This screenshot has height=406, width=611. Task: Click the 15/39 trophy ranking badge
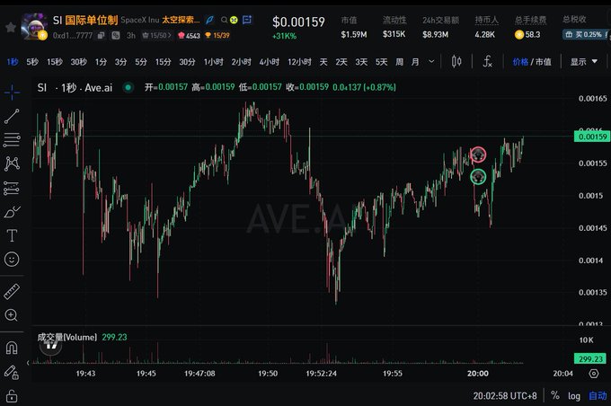click(217, 35)
